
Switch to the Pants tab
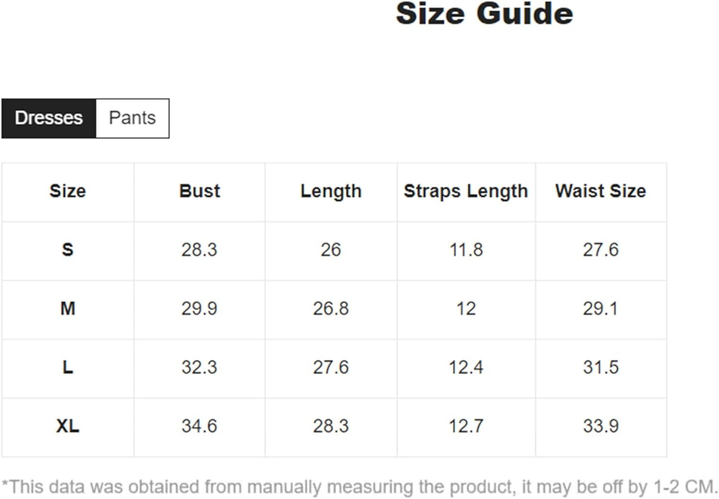pyautogui.click(x=133, y=118)
